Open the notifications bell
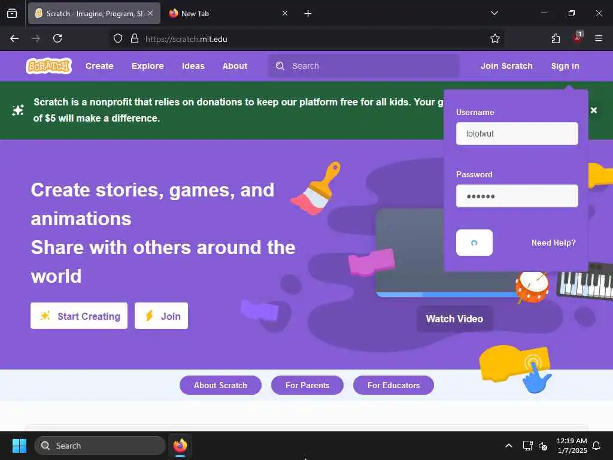The image size is (613, 460). (x=597, y=446)
